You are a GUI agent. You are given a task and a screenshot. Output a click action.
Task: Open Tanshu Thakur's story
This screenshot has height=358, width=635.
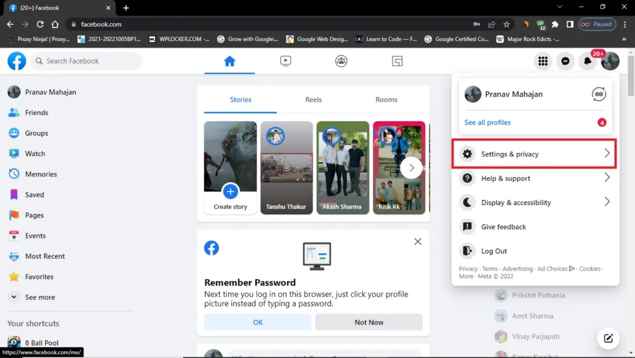pos(286,168)
